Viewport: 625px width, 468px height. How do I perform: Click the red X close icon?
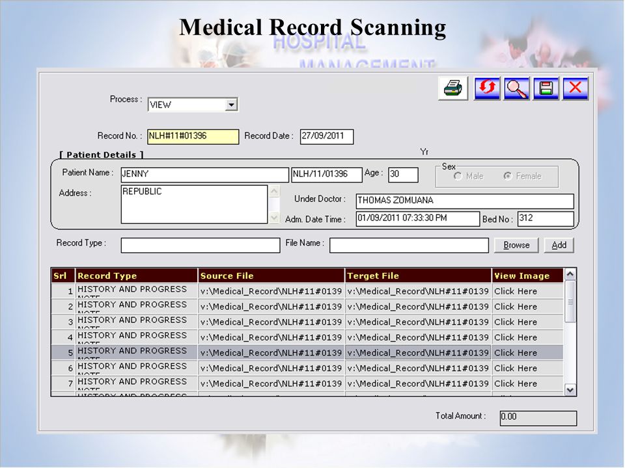coord(576,88)
